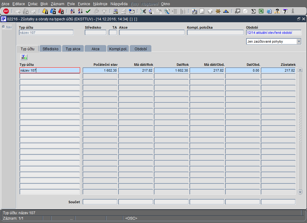Open the Akce menu
The image size is (307, 223).
tap(5, 4)
